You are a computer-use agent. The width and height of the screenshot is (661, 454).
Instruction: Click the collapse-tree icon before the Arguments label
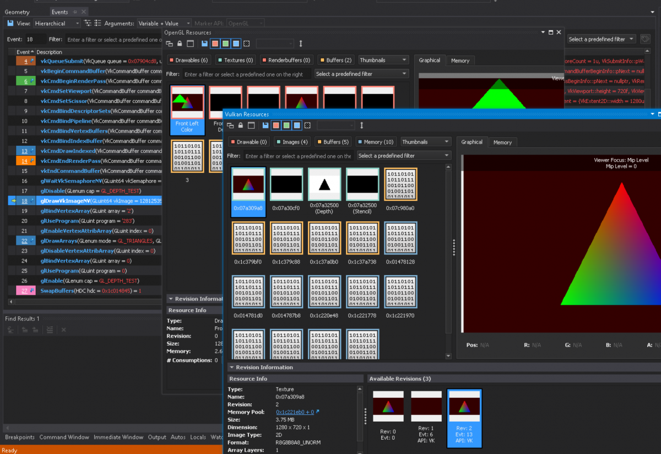(x=98, y=23)
